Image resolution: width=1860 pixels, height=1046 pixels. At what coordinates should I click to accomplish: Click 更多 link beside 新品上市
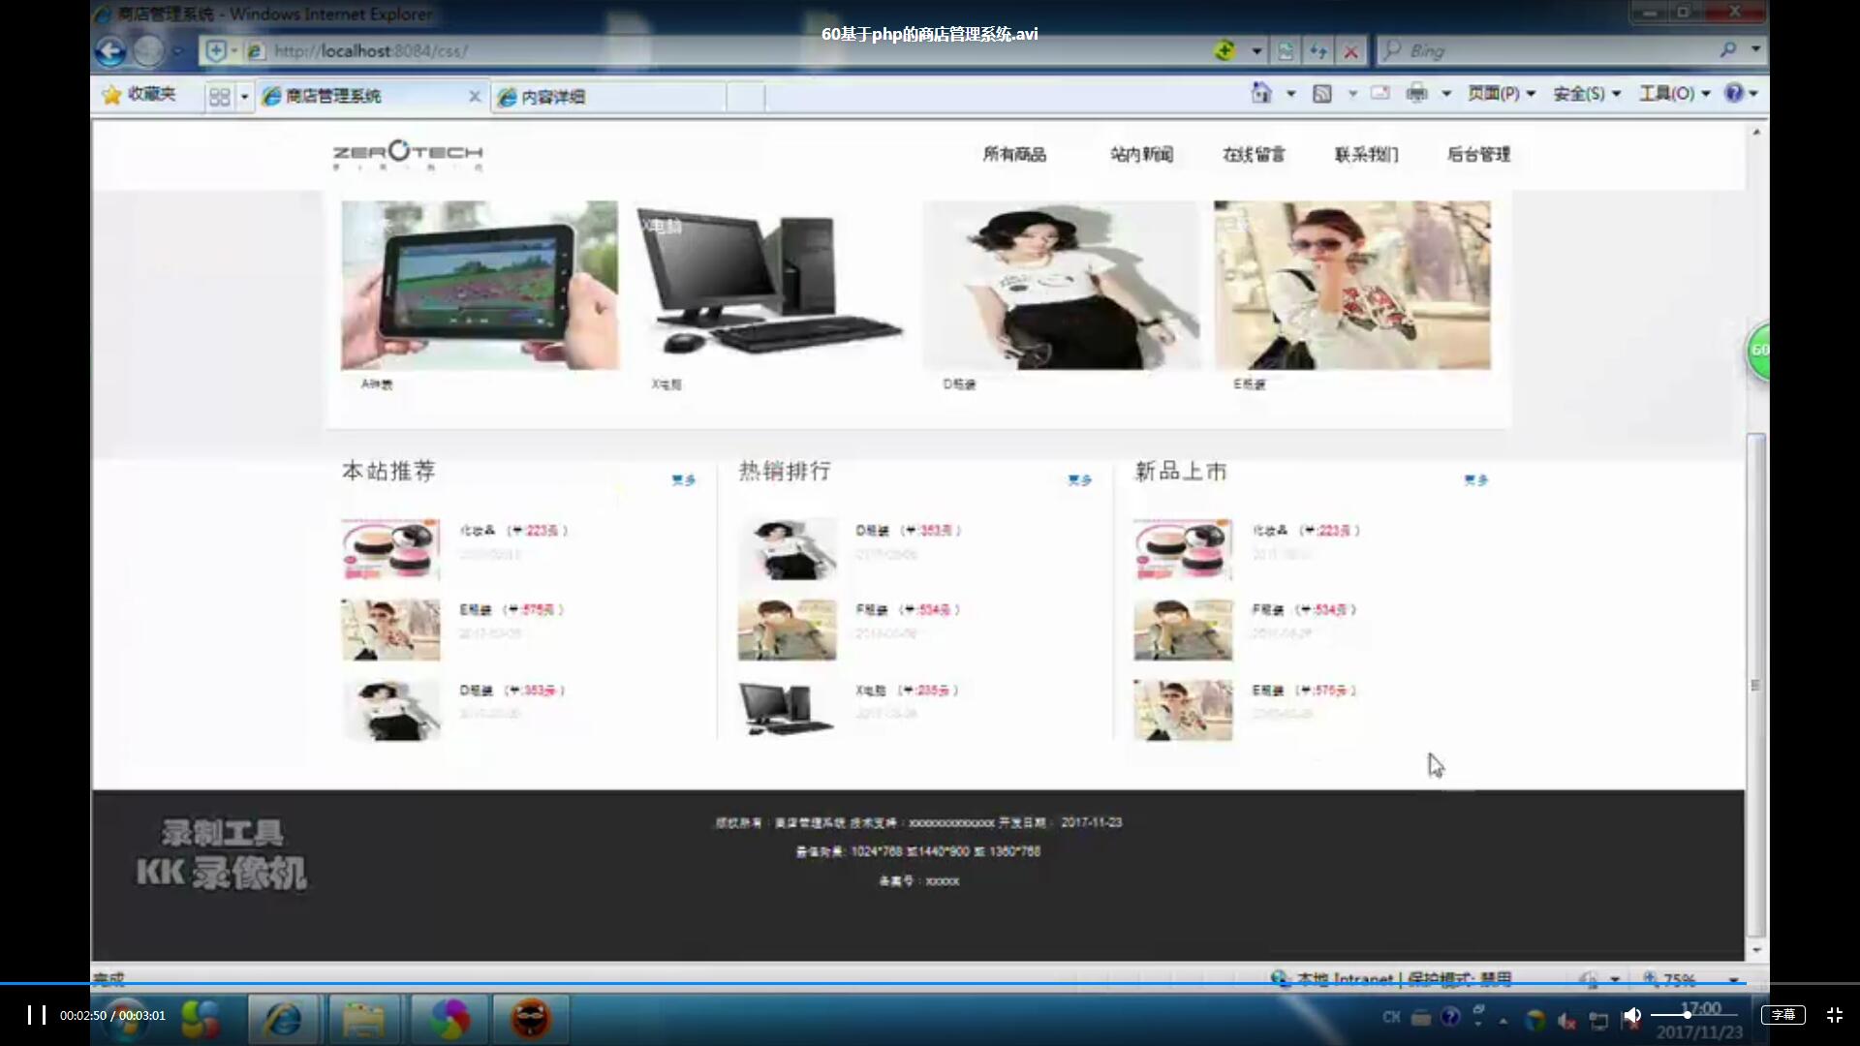click(x=1476, y=479)
